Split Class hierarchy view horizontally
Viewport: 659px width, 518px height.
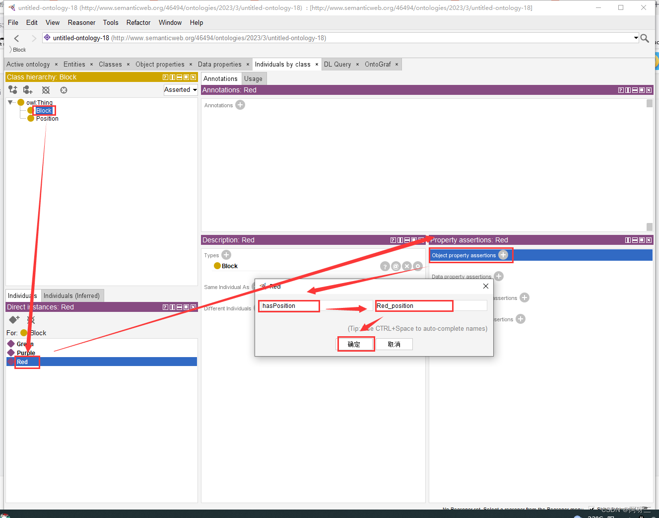click(x=179, y=77)
